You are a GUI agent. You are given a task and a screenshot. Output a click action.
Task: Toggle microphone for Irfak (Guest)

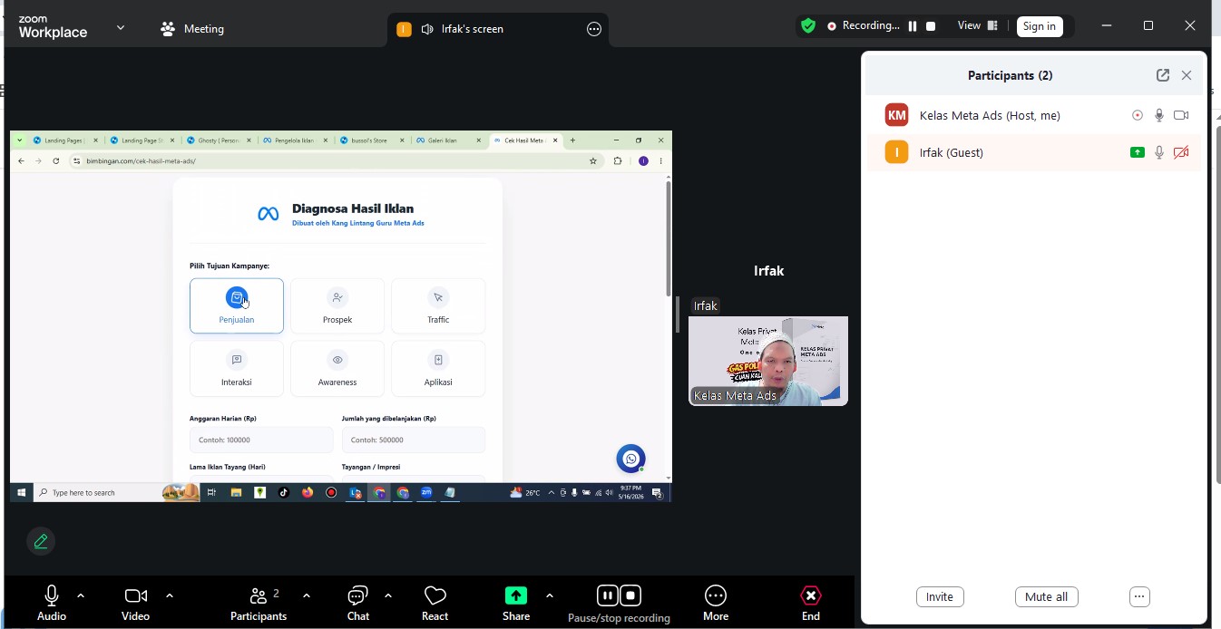pos(1159,152)
